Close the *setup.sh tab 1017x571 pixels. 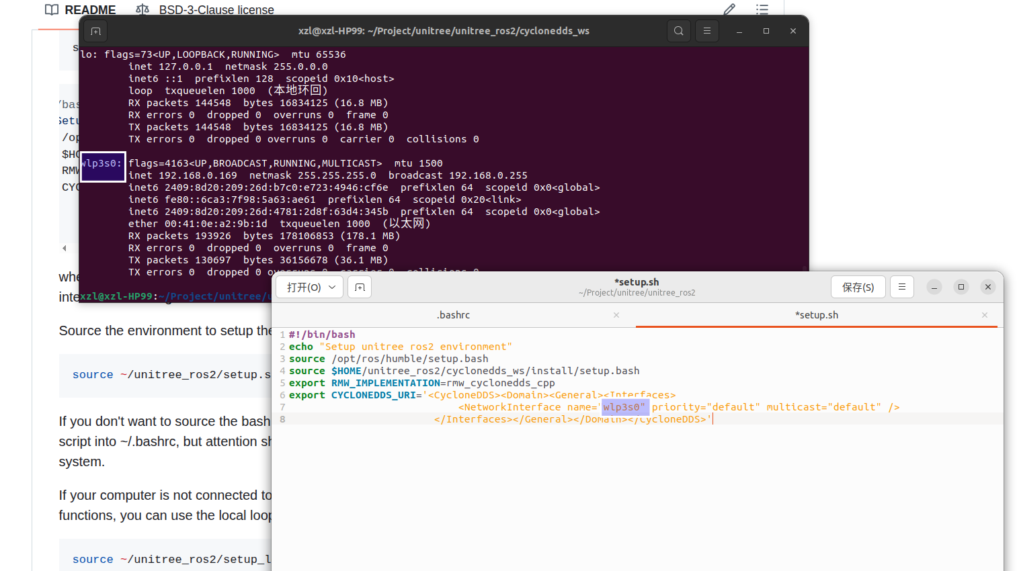tap(985, 315)
